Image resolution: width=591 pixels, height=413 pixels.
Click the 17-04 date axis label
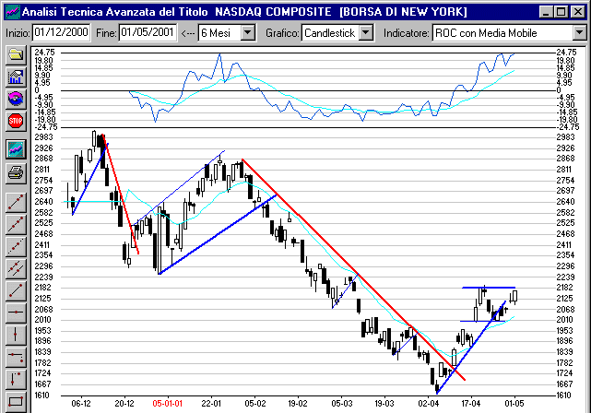click(471, 404)
